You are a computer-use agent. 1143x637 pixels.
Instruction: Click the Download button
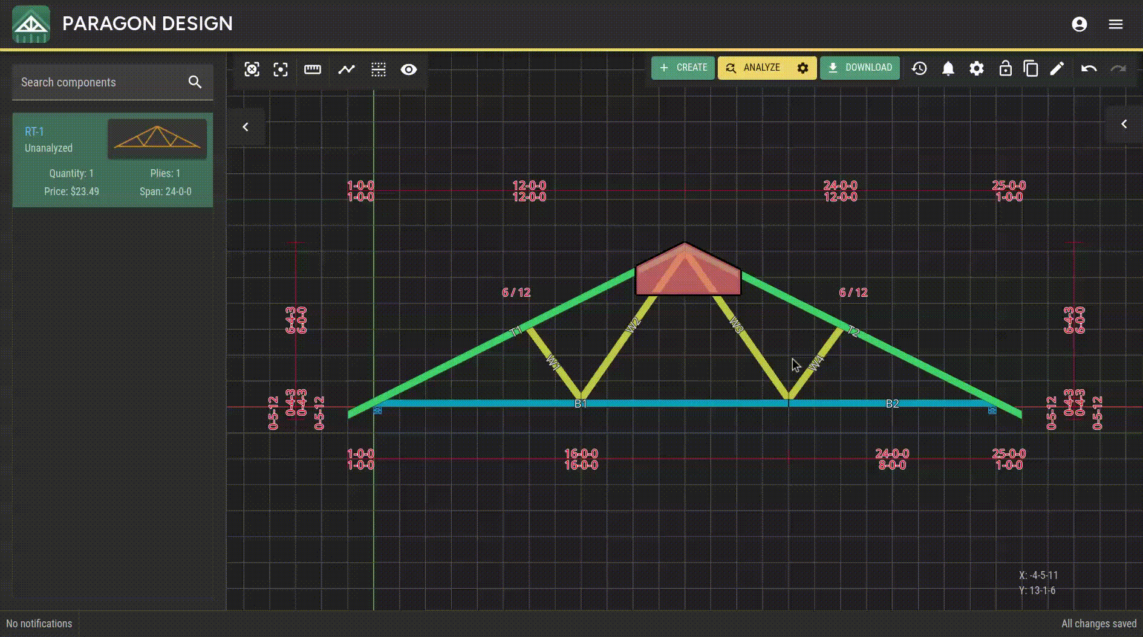(x=860, y=68)
